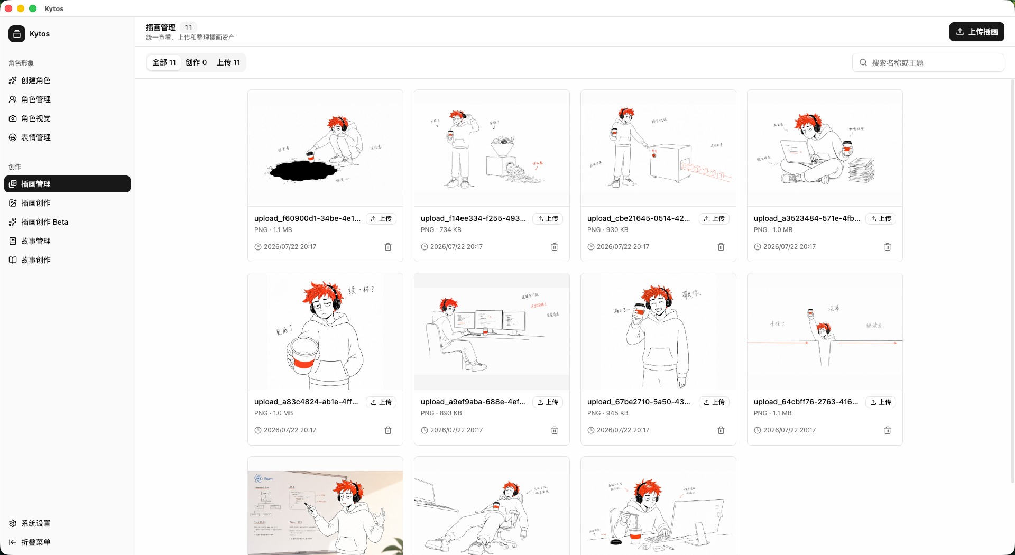Click 上传 tag on upload_f14ee334 card
Image resolution: width=1015 pixels, height=555 pixels.
(x=548, y=219)
